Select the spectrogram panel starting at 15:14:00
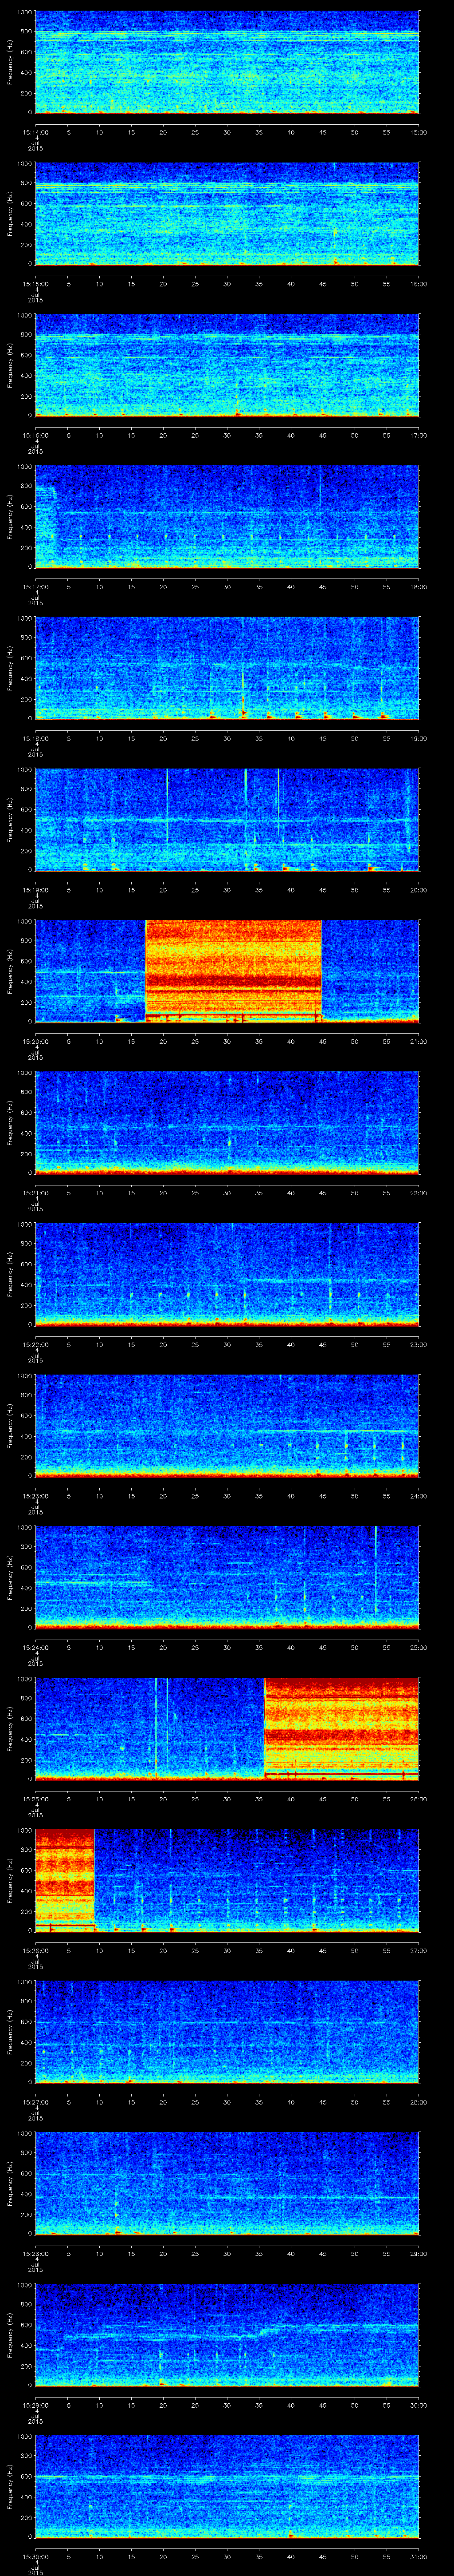 click(227, 62)
